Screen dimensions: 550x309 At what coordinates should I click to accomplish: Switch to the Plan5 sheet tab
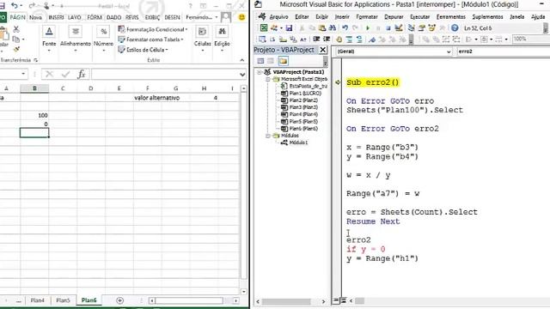pyautogui.click(x=63, y=300)
